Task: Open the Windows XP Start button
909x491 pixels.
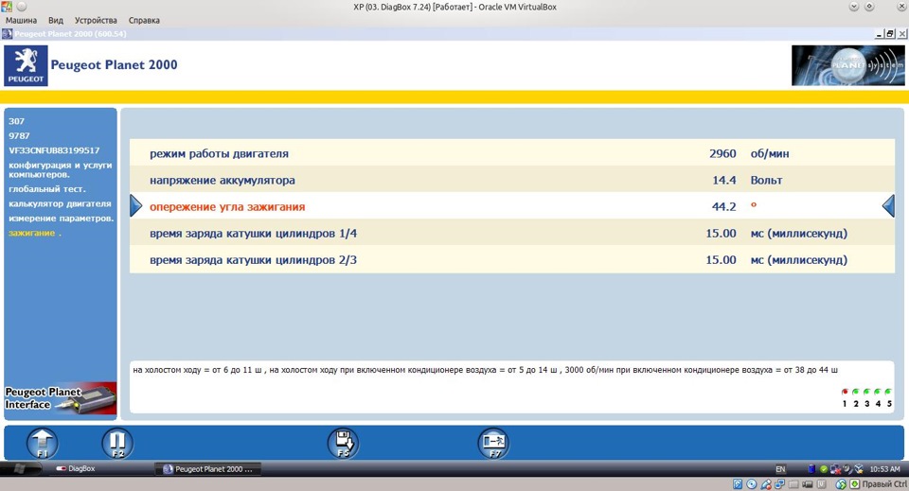Action: tap(21, 468)
